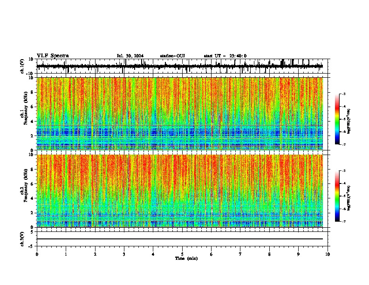
Task: Click the ch.2 spectrogram 6 kHz tick label
Action: click(33, 184)
